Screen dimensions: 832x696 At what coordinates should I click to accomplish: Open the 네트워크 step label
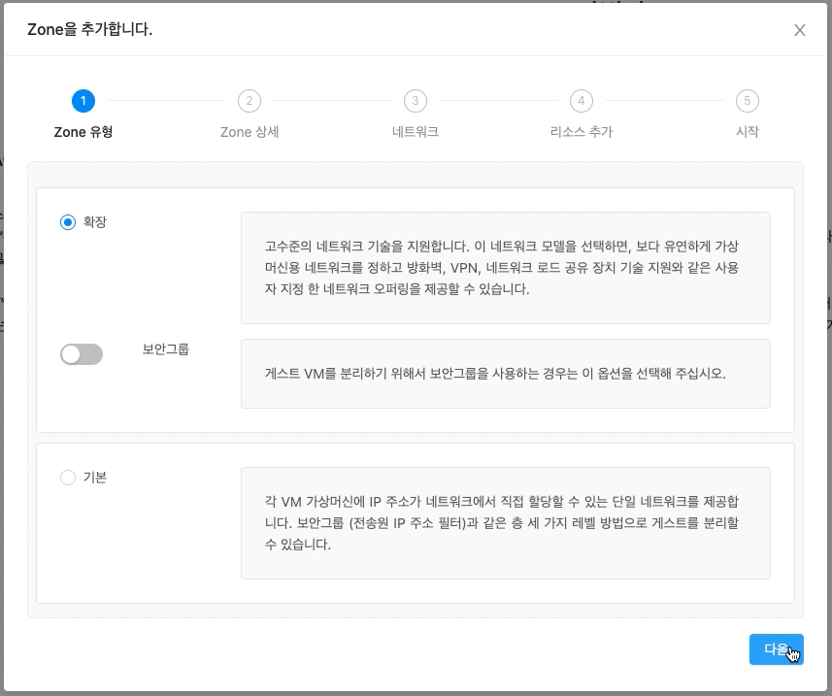[x=416, y=132]
